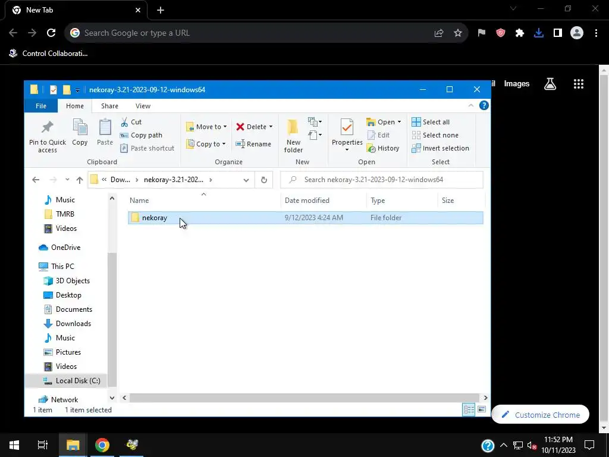Image resolution: width=609 pixels, height=457 pixels.
Task: Expand the Open dropdown arrow
Action: (x=399, y=122)
